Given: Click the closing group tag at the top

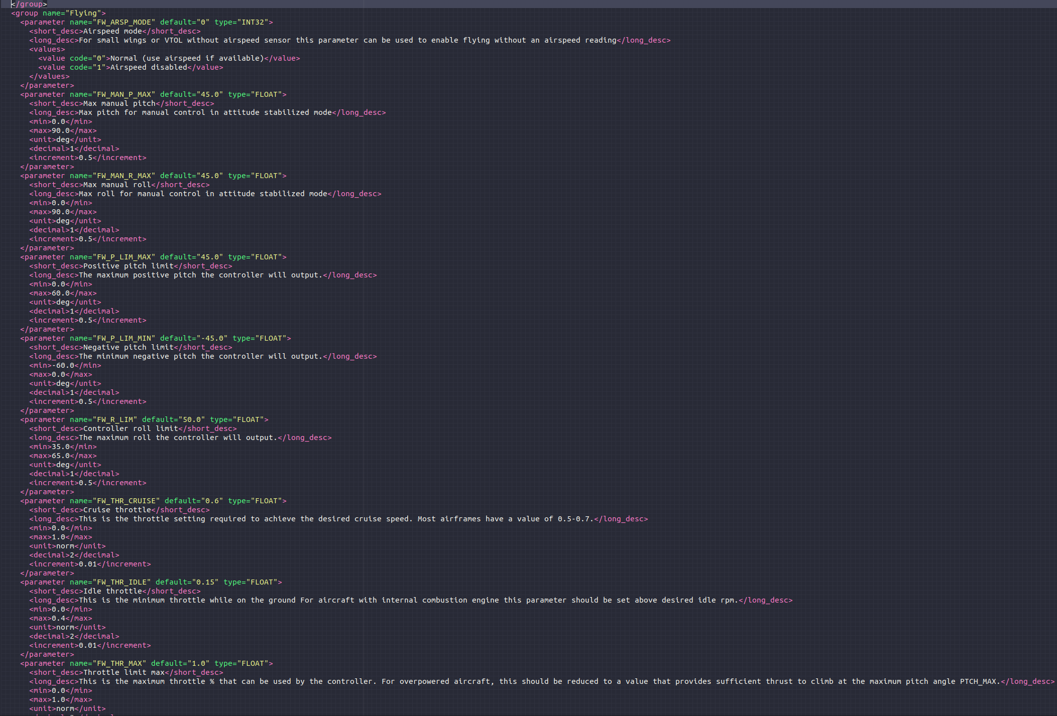Looking at the screenshot, I should 28,4.
